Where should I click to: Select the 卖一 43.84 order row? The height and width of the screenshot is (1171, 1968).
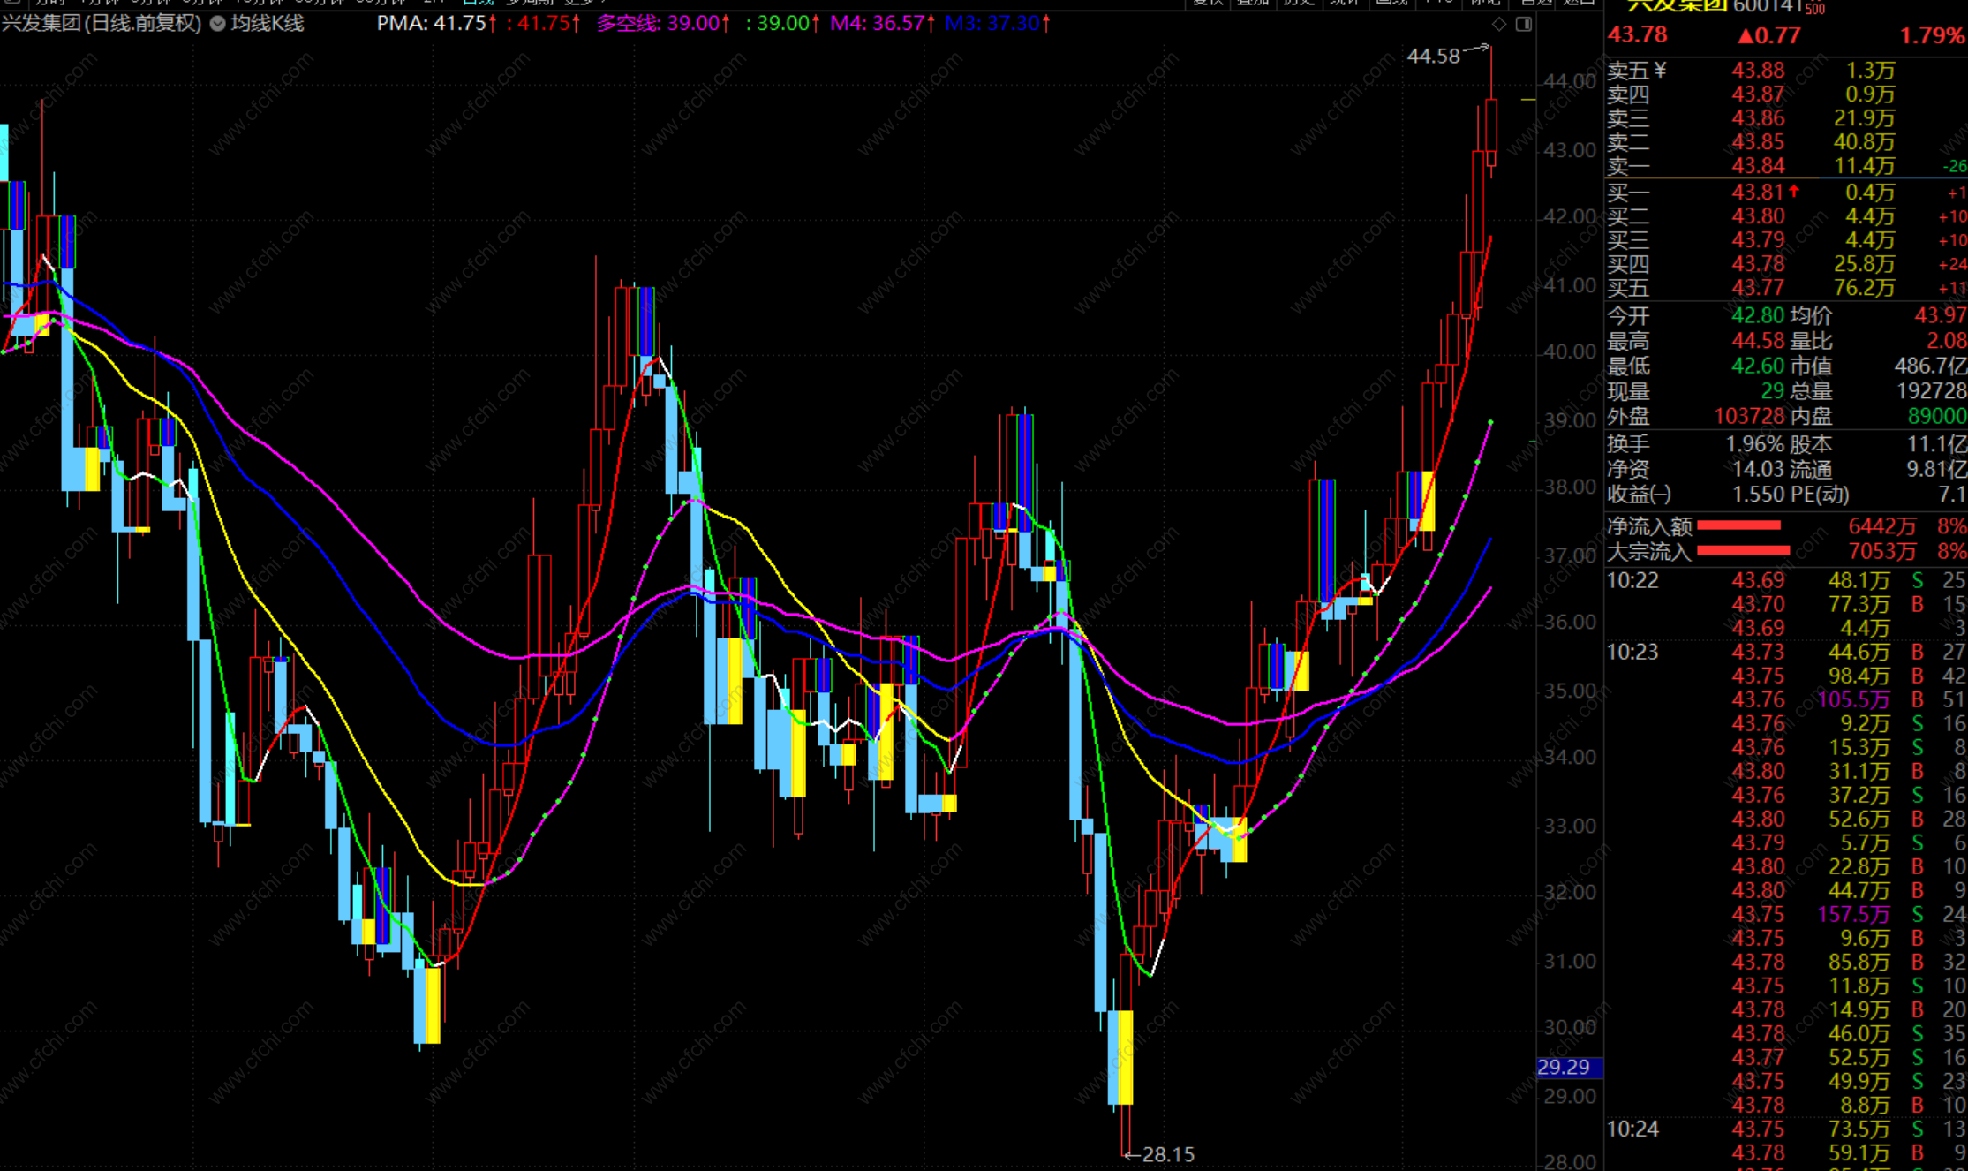click(x=1757, y=166)
